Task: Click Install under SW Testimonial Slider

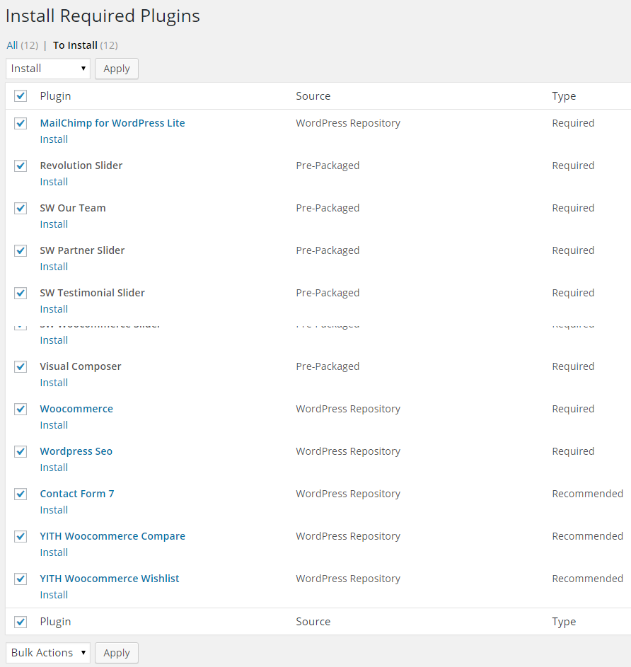Action: pos(54,309)
